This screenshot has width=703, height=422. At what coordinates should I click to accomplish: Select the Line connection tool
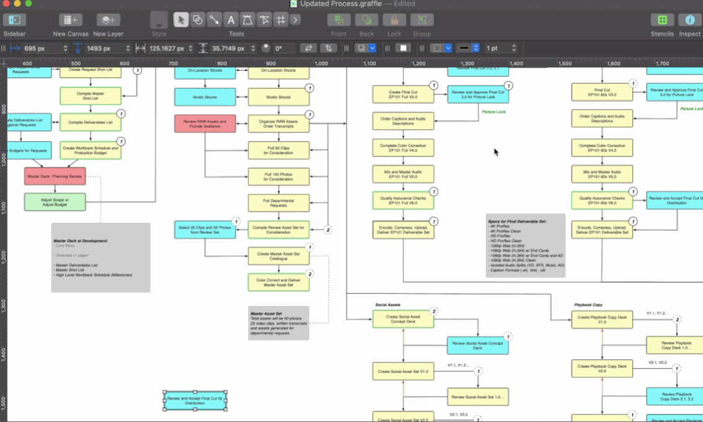[x=214, y=20]
